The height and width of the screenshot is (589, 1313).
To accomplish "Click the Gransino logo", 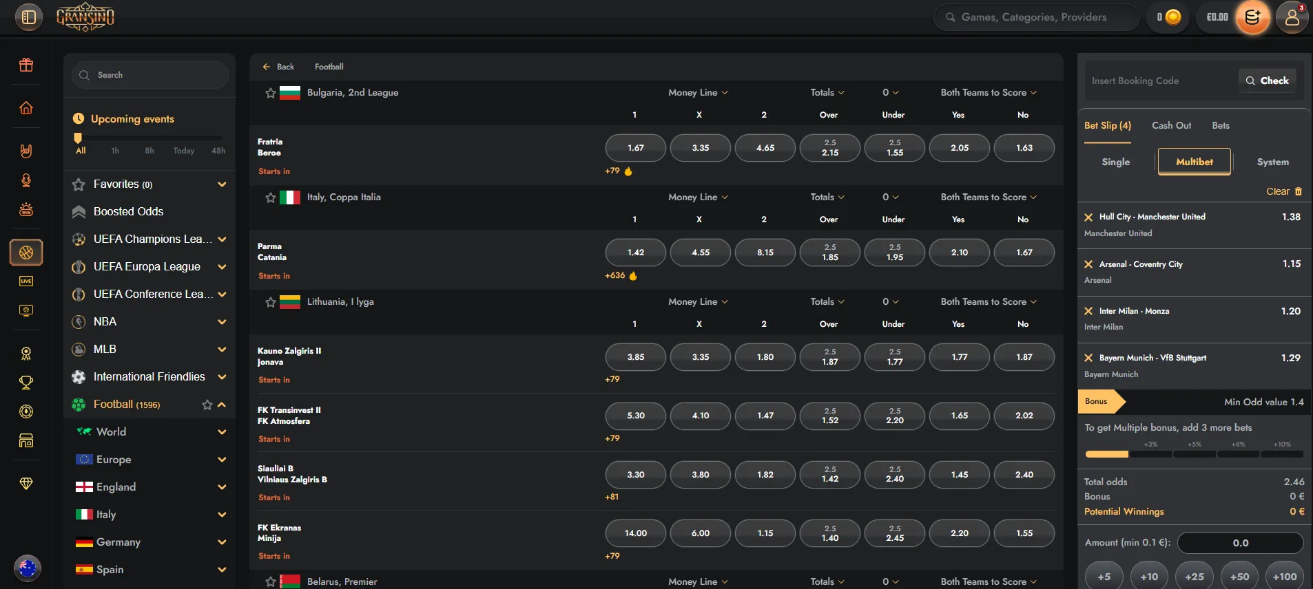I will [x=85, y=17].
